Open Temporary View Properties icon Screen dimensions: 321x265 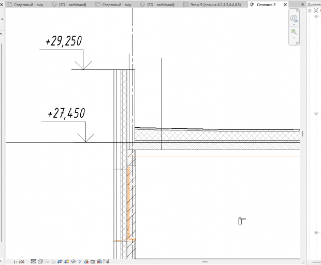[93, 261]
